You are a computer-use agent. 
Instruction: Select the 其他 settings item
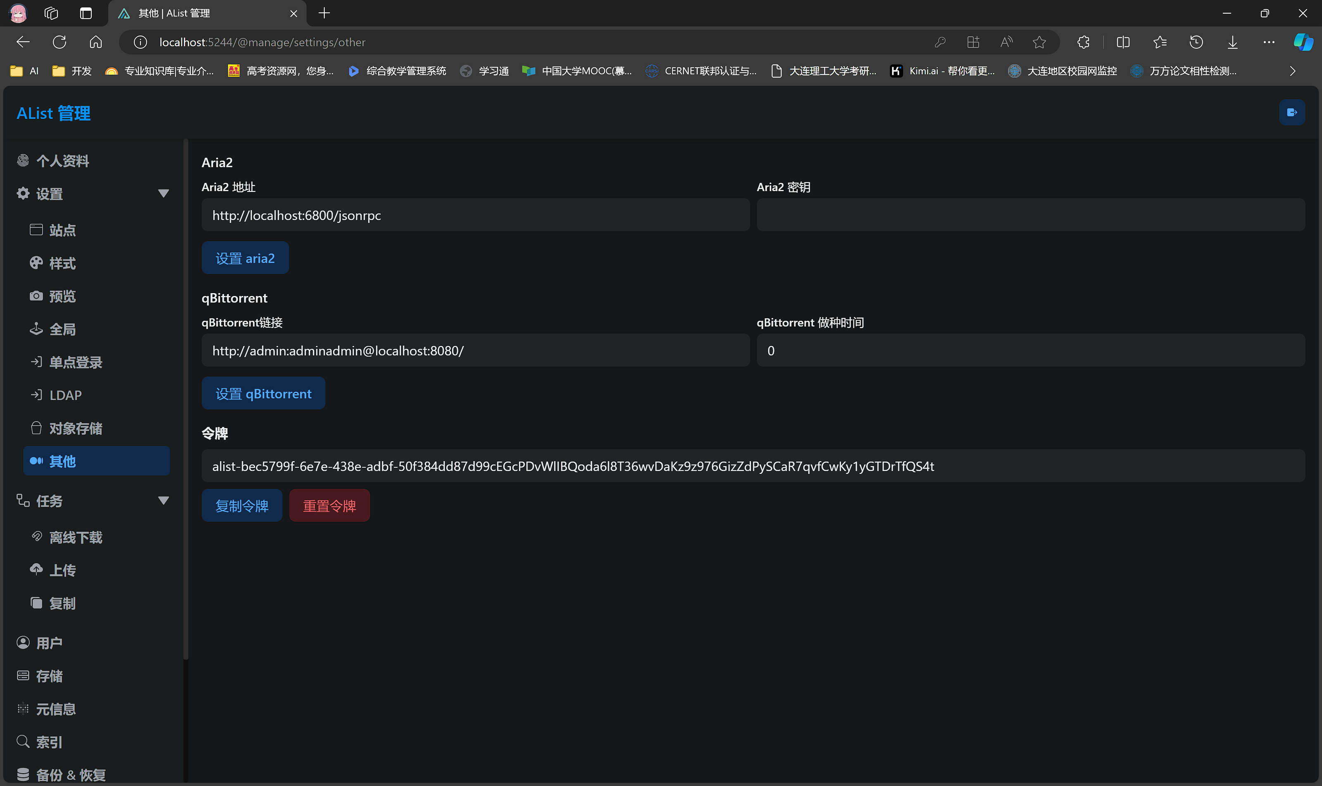97,461
